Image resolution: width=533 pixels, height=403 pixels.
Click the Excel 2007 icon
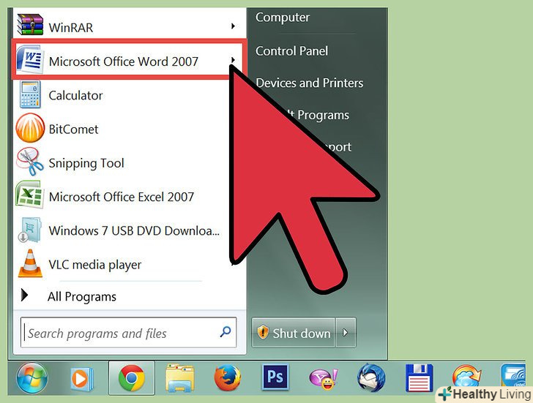[x=30, y=195]
